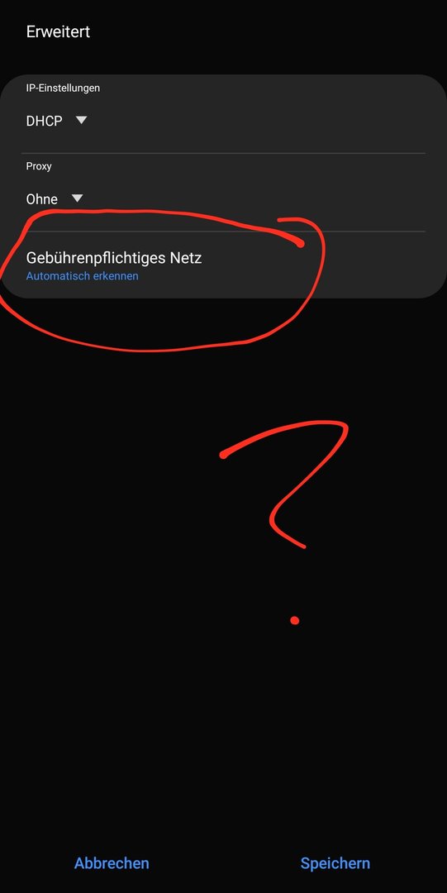Click the triangle arrow beside Ohne
Image resolution: width=447 pixels, height=893 pixels.
click(x=78, y=198)
